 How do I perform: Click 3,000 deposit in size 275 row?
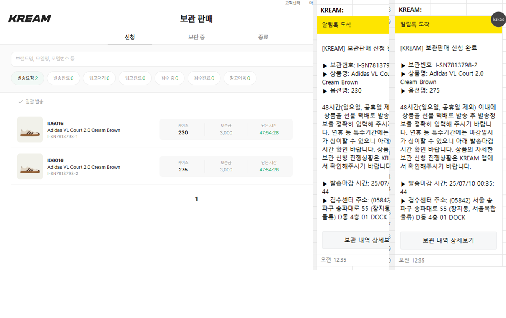tap(226, 170)
